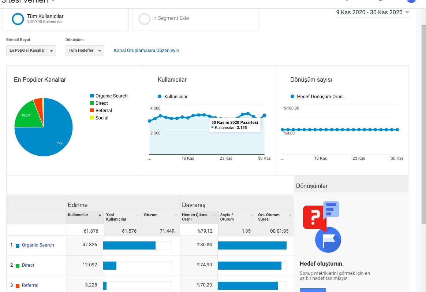
Task: Select the 30 Kas point on Kullanıcılar chart
Action: point(264,115)
